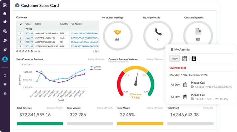Sort by the Code column header
237x132 pixels.
(28, 24)
